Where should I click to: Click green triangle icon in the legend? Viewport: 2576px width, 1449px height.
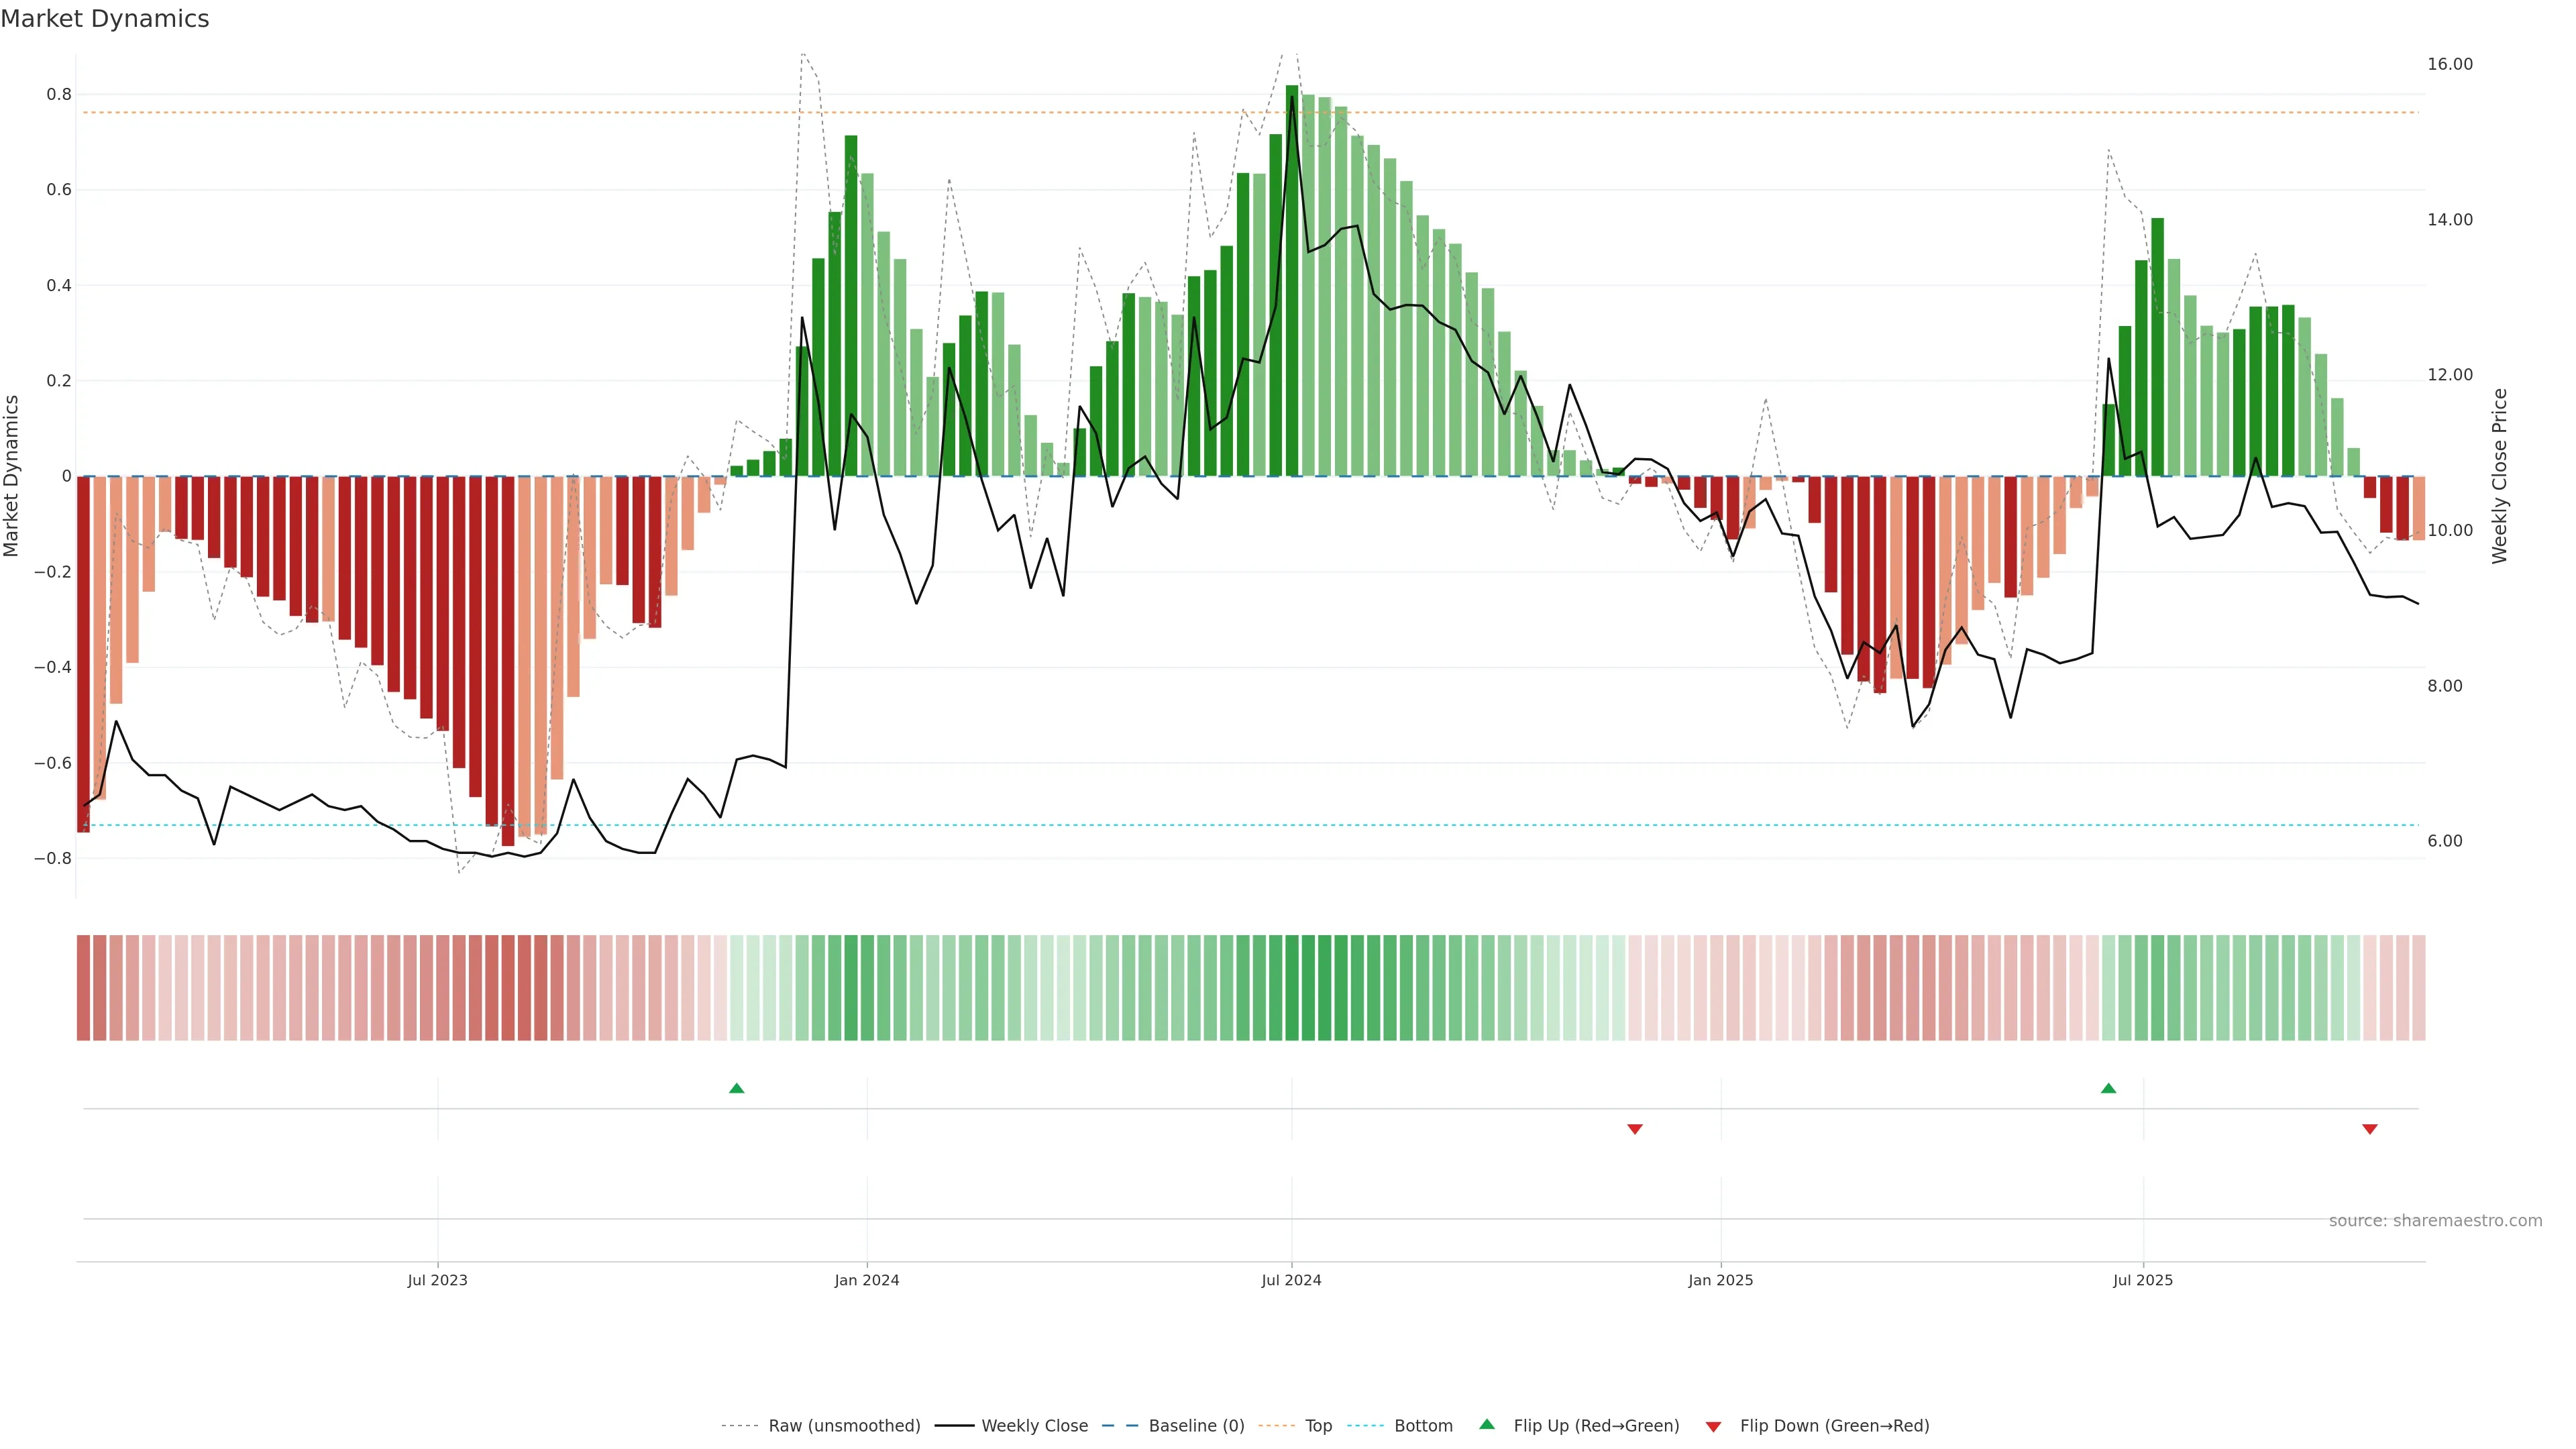pyautogui.click(x=1487, y=1424)
